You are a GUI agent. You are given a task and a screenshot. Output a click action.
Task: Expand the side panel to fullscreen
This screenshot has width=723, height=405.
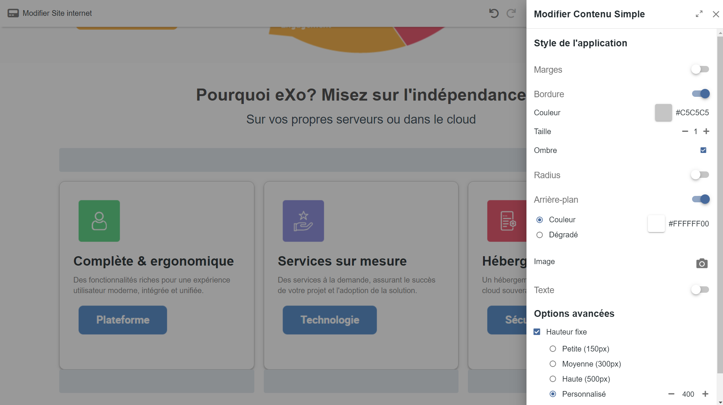coord(699,14)
